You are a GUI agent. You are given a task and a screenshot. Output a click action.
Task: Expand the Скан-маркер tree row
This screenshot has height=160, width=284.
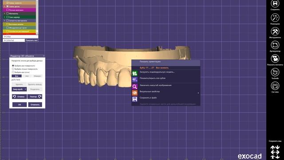[x=4, y=17]
